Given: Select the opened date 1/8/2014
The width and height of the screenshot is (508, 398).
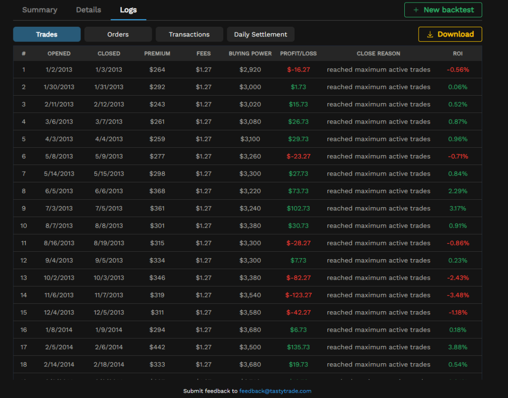Looking at the screenshot, I should point(59,330).
